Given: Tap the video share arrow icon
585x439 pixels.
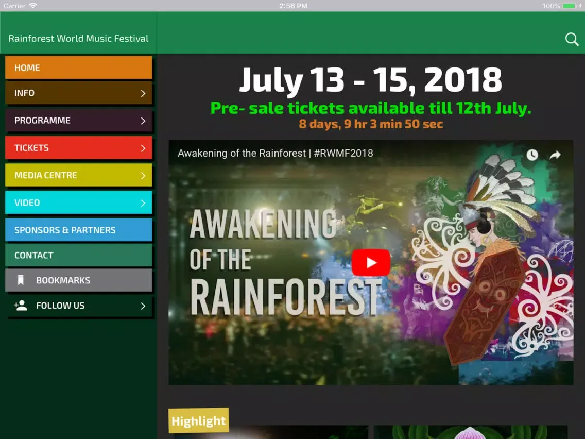Looking at the screenshot, I should tap(555, 155).
